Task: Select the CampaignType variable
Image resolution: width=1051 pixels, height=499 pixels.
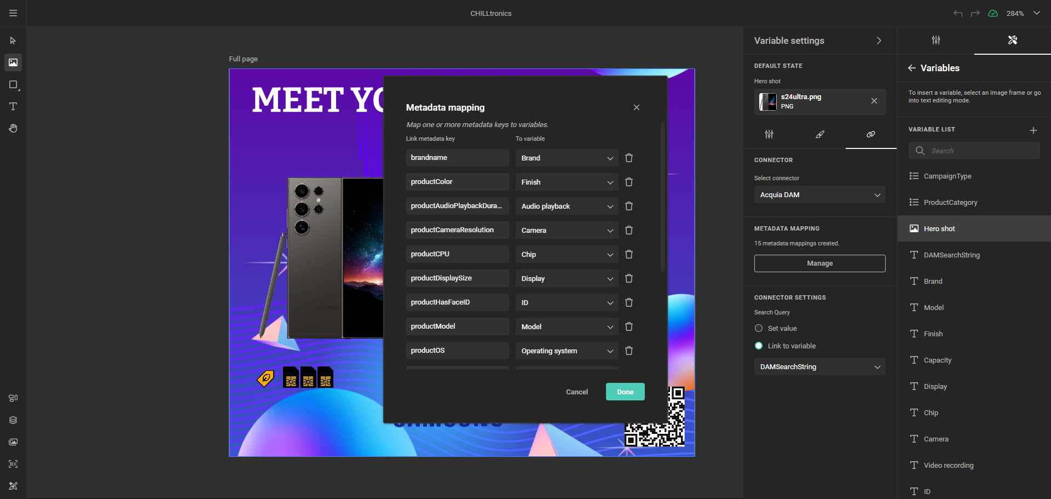Action: pos(974,176)
